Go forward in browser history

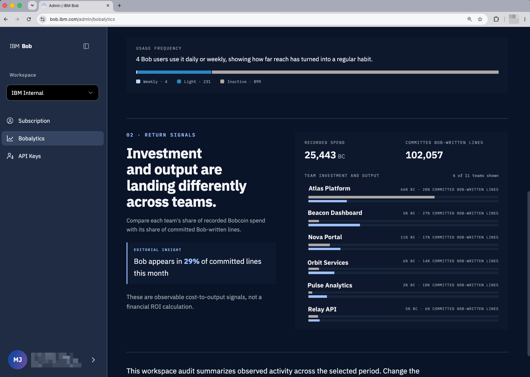(x=17, y=19)
